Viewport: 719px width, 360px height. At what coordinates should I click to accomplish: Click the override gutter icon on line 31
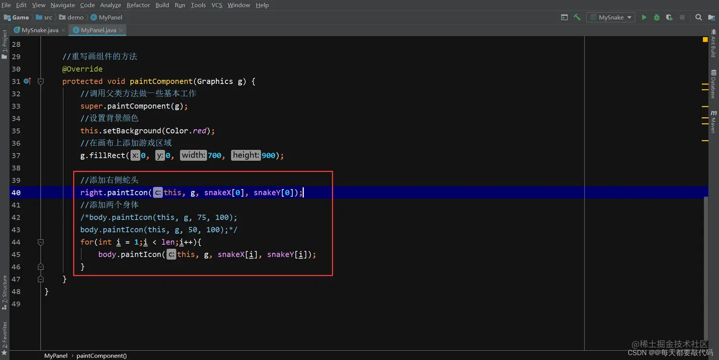click(x=27, y=81)
